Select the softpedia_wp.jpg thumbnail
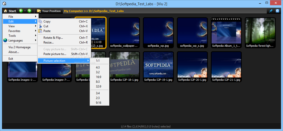The image size is (283, 131). (158, 33)
